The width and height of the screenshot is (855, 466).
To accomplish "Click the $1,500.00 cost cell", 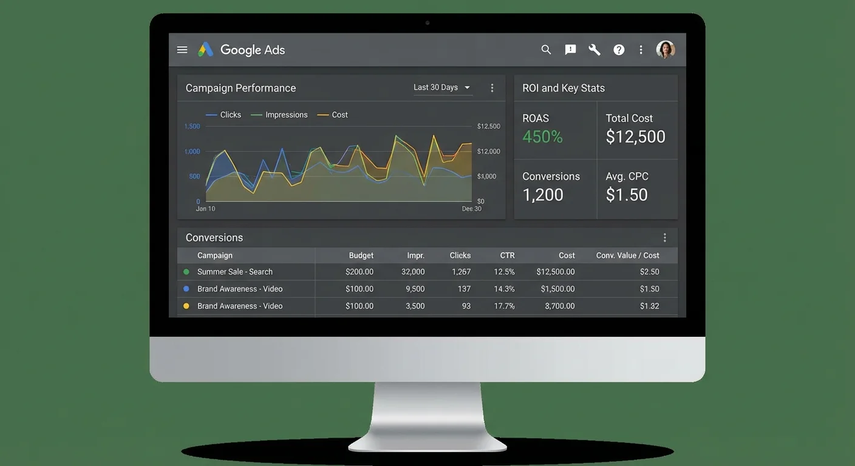I will click(x=558, y=289).
